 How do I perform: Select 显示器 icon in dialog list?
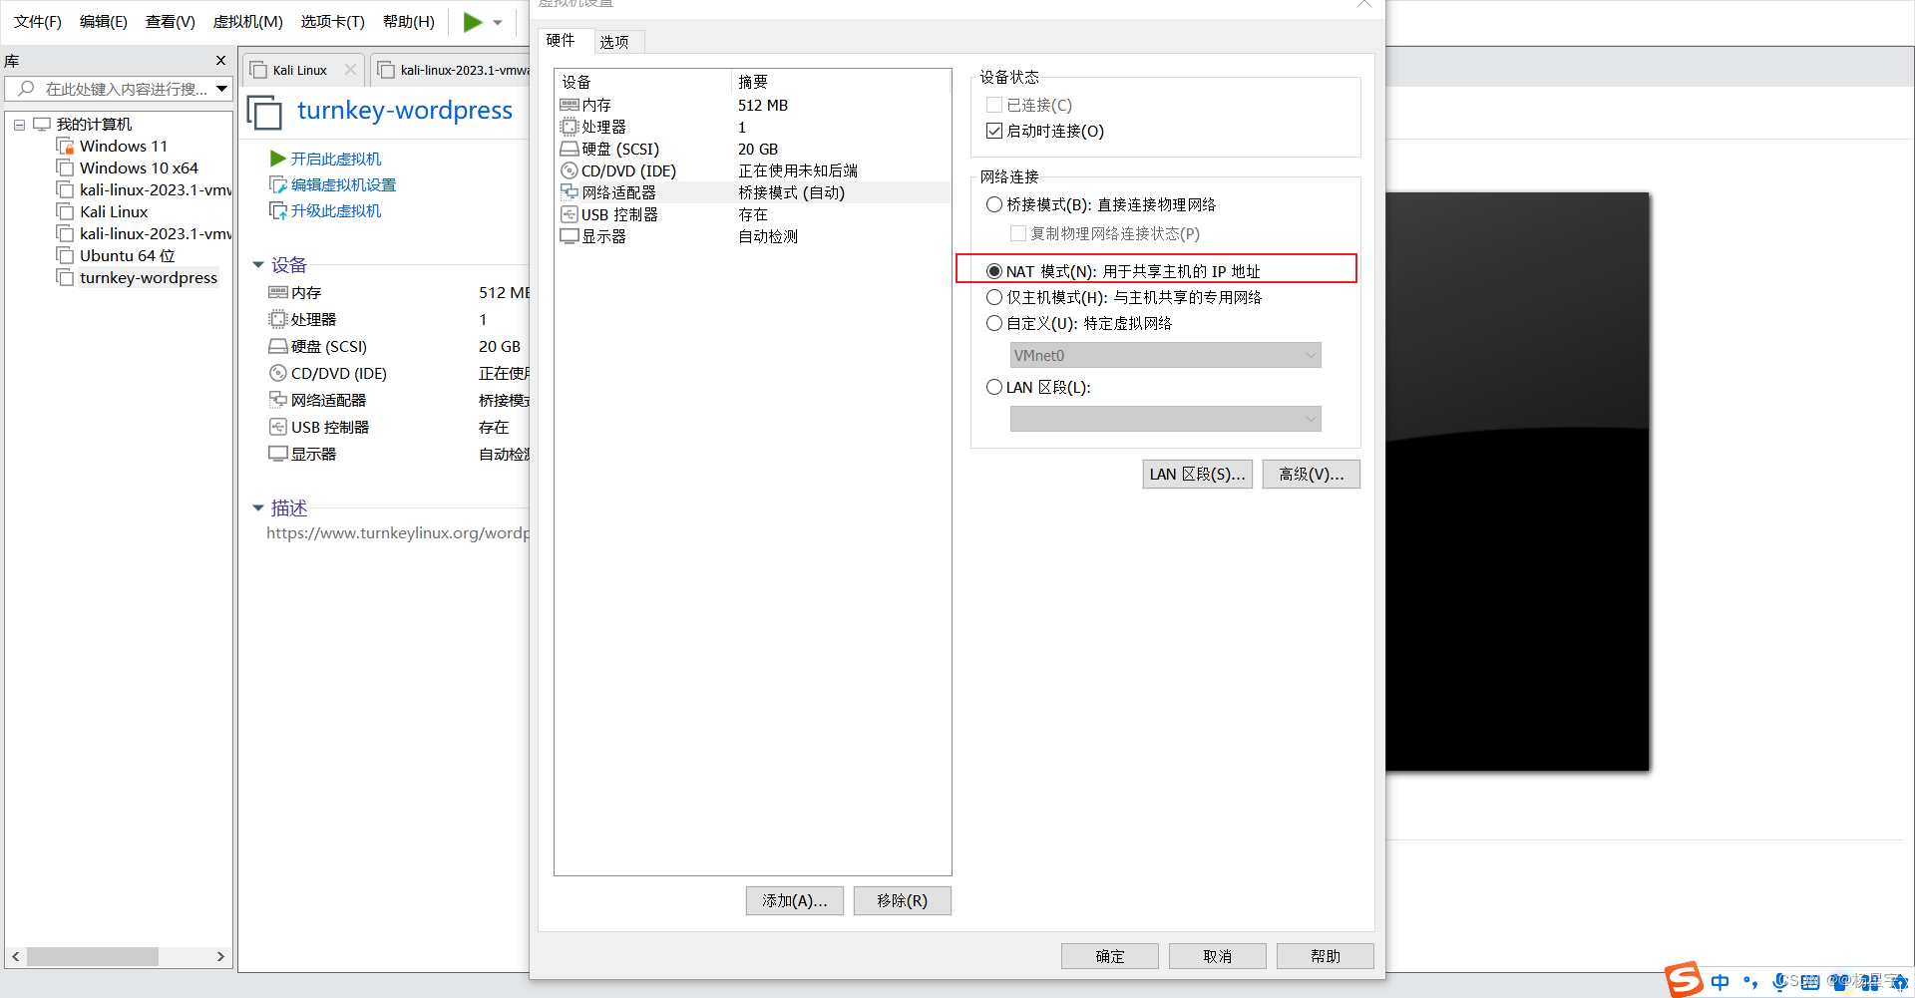570,236
